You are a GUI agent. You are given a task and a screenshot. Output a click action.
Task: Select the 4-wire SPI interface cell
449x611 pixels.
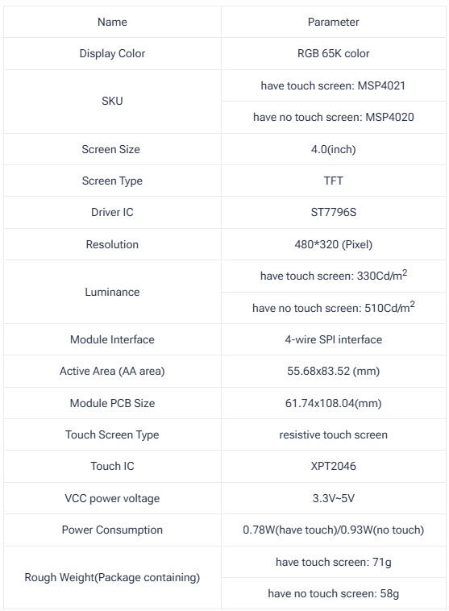[x=333, y=339]
